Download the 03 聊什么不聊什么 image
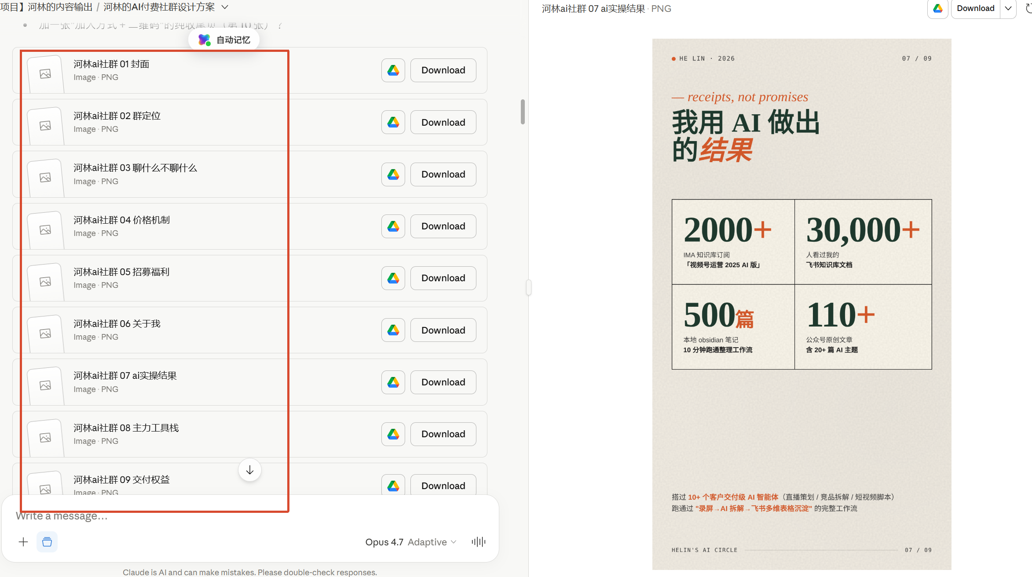Screen dimensions: 1032x577 pyautogui.click(x=443, y=174)
